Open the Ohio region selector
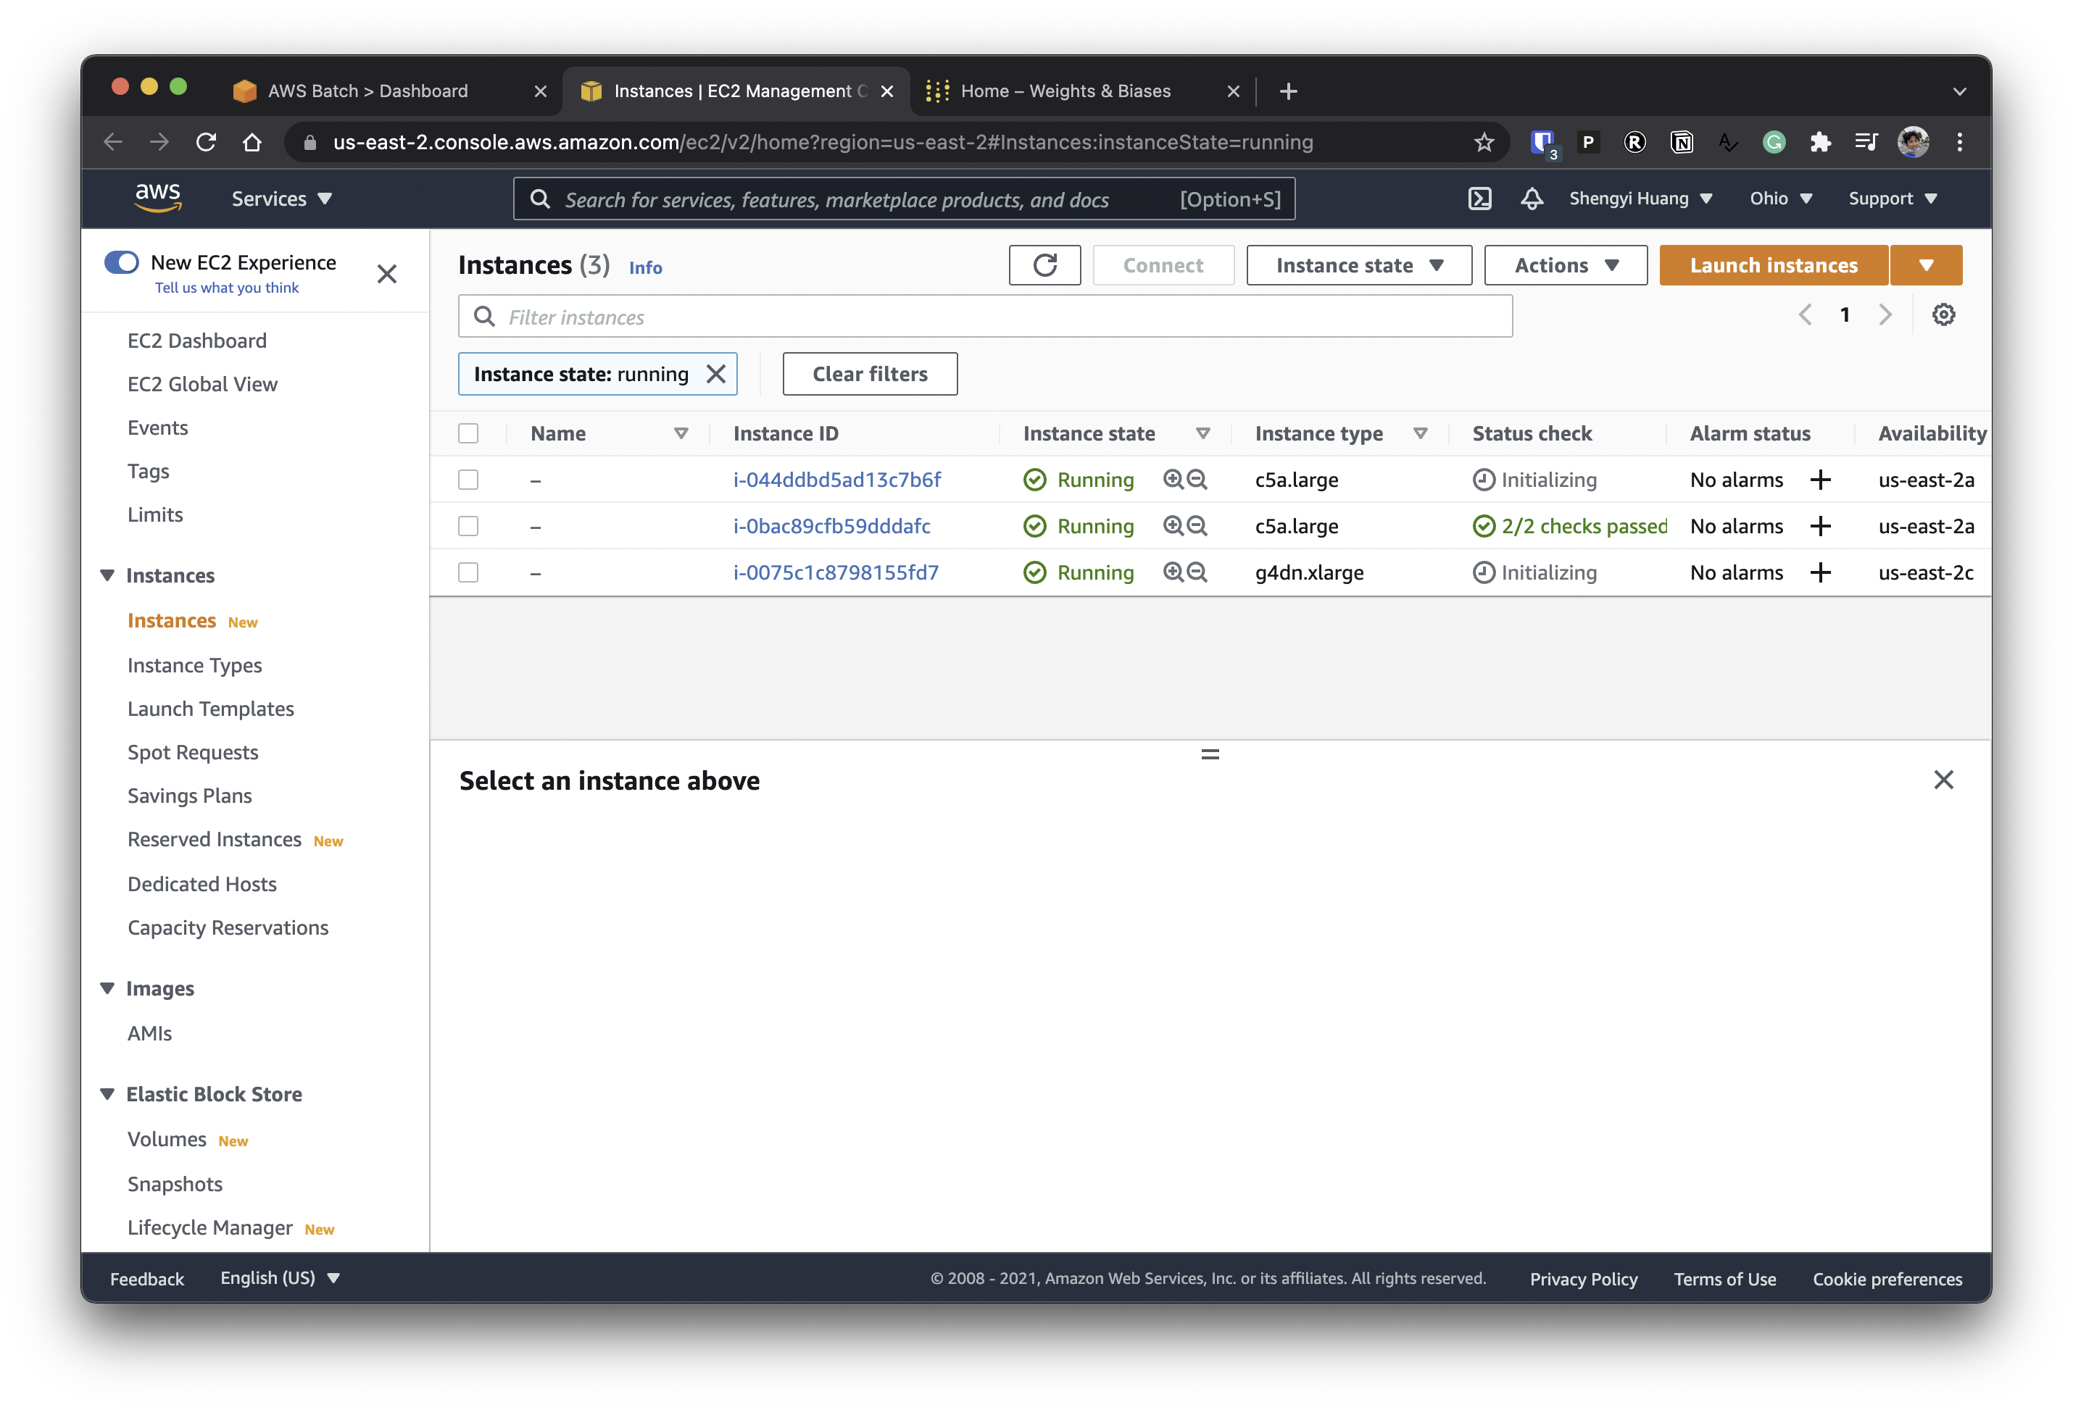2073x1410 pixels. (x=1779, y=199)
